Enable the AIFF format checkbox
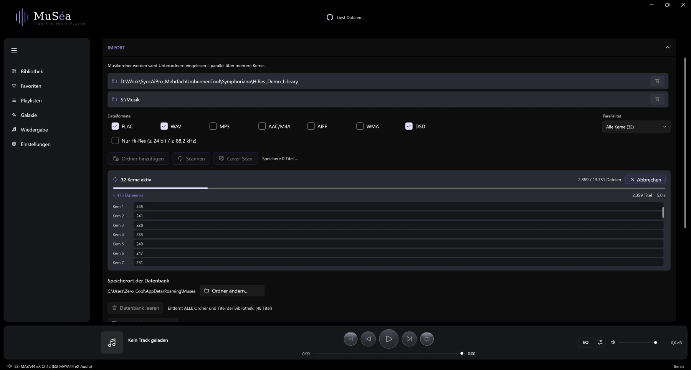The height and width of the screenshot is (370, 691). [311, 126]
